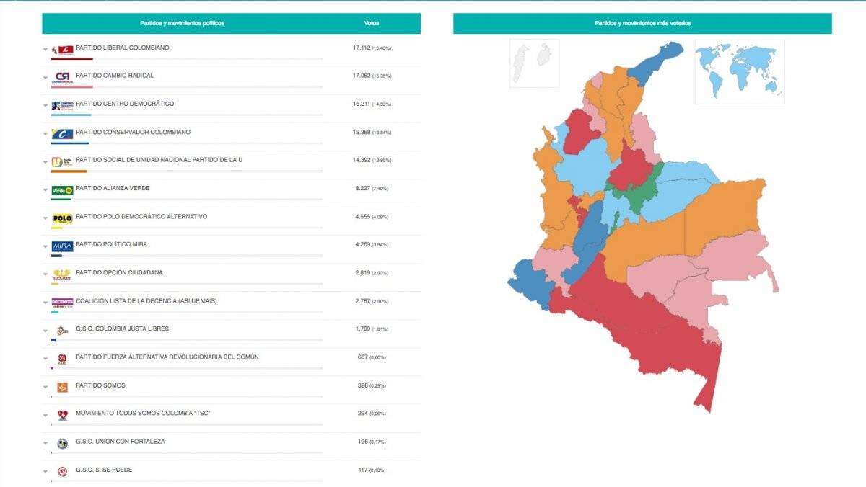Click the 2.819 vote count
Image resolution: width=866 pixels, height=487 pixels.
click(362, 272)
